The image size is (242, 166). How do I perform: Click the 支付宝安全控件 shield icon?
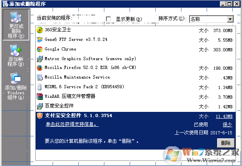(40, 115)
